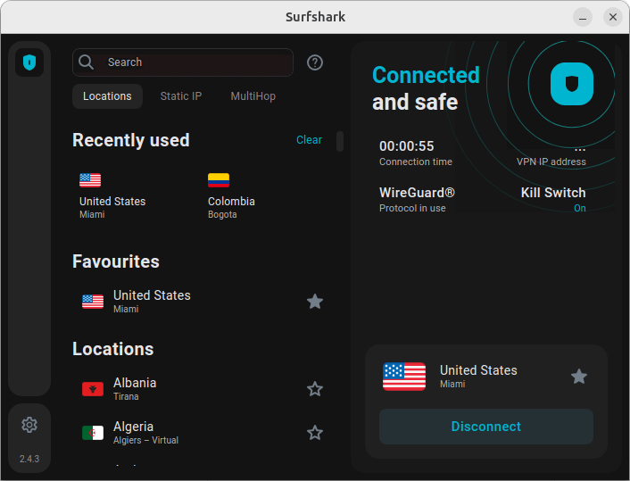Minimize the Surfshark window
Image resolution: width=630 pixels, height=481 pixels.
point(582,17)
